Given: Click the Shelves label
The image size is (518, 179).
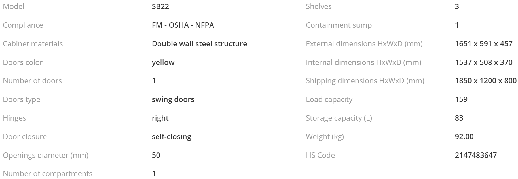Looking at the screenshot, I should (x=319, y=6).
